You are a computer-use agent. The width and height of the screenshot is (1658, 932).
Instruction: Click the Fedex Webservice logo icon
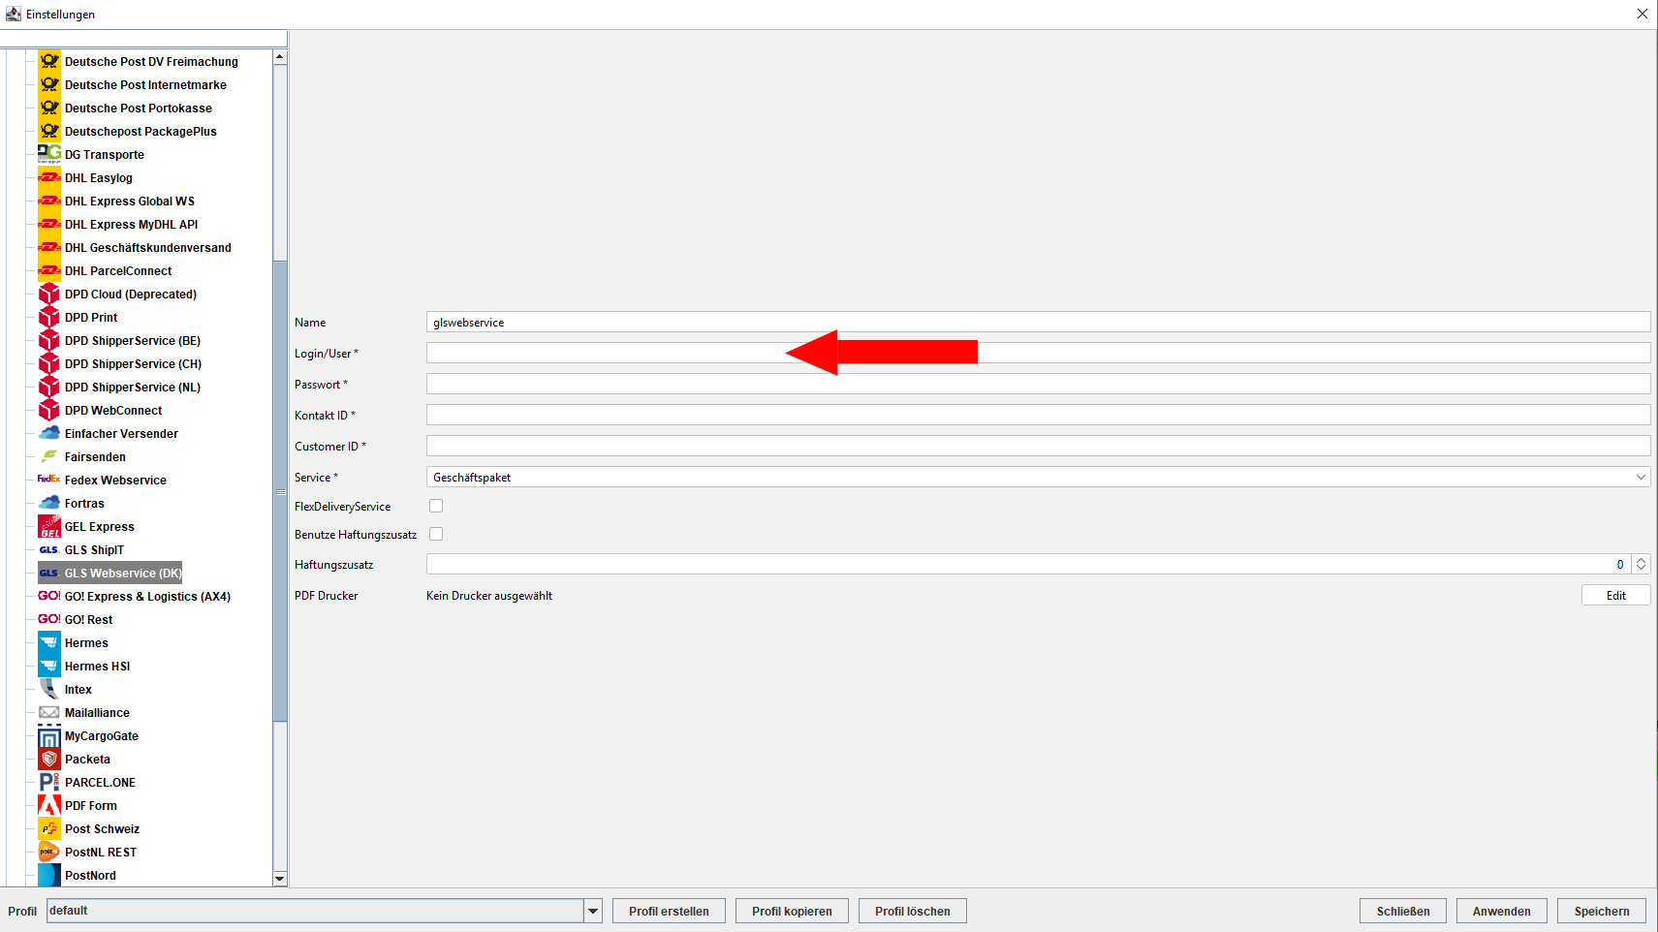click(x=49, y=480)
